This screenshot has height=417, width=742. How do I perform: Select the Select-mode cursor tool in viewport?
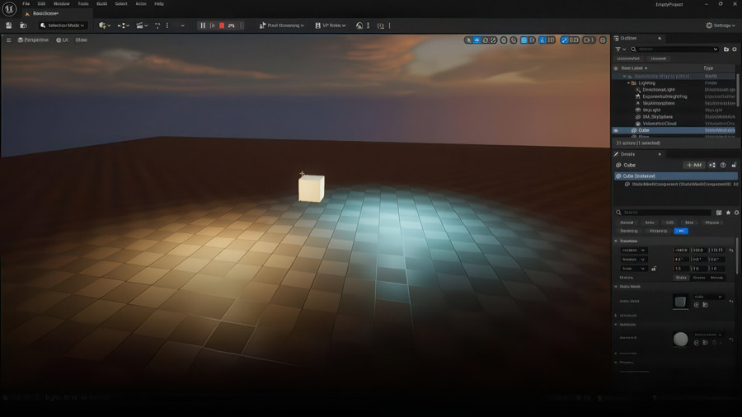(468, 40)
